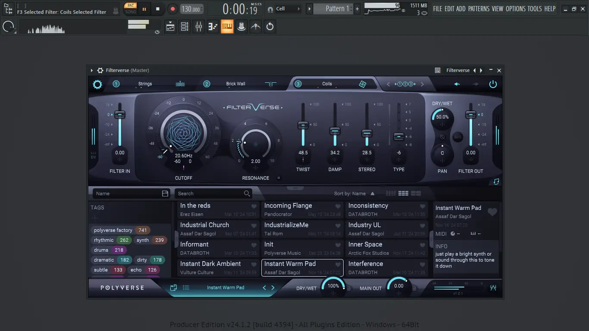Click the preset Search field
The width and height of the screenshot is (589, 331).
pyautogui.click(x=213, y=194)
